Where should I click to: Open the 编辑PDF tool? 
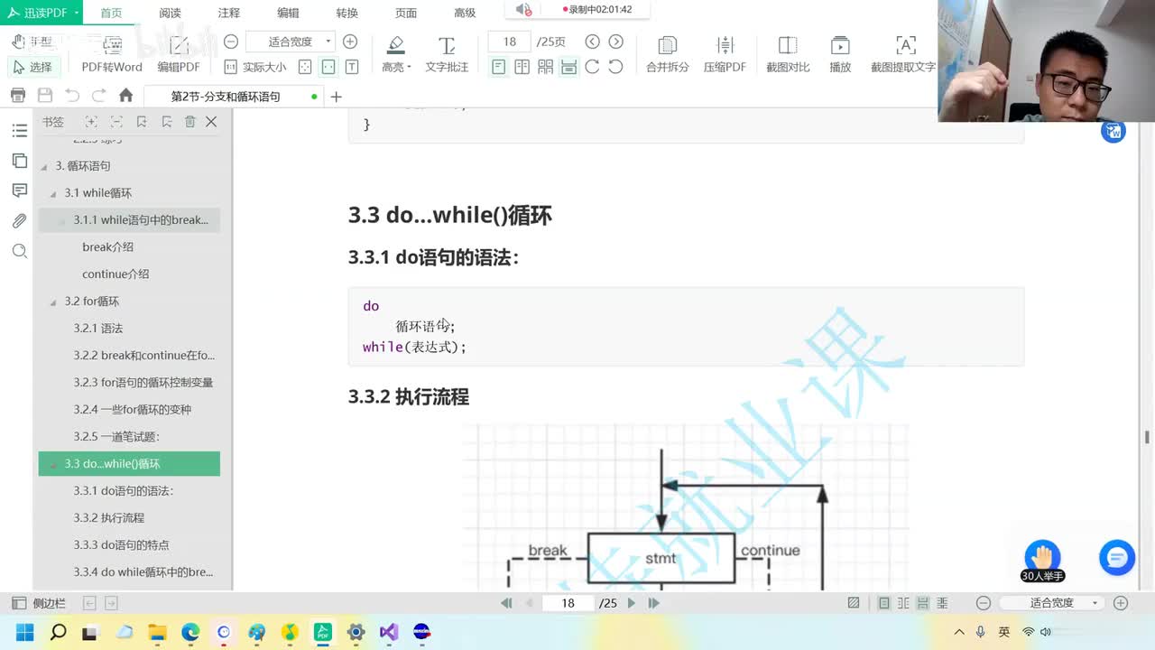click(x=179, y=55)
